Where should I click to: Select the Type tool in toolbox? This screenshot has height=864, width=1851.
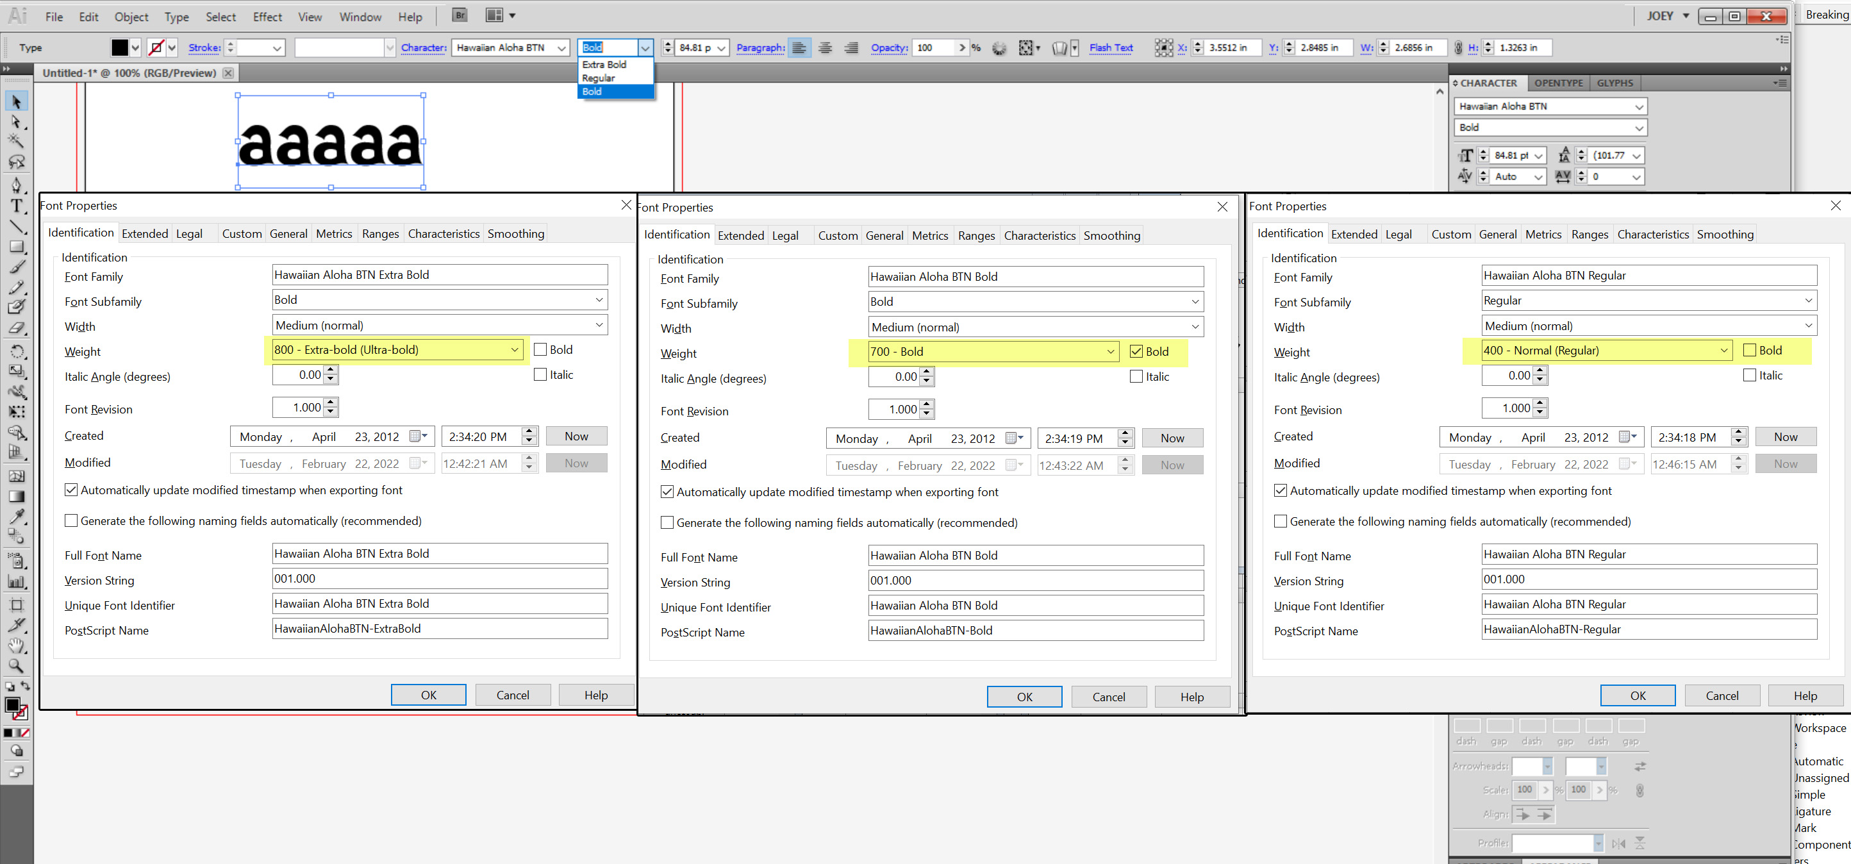pyautogui.click(x=16, y=207)
